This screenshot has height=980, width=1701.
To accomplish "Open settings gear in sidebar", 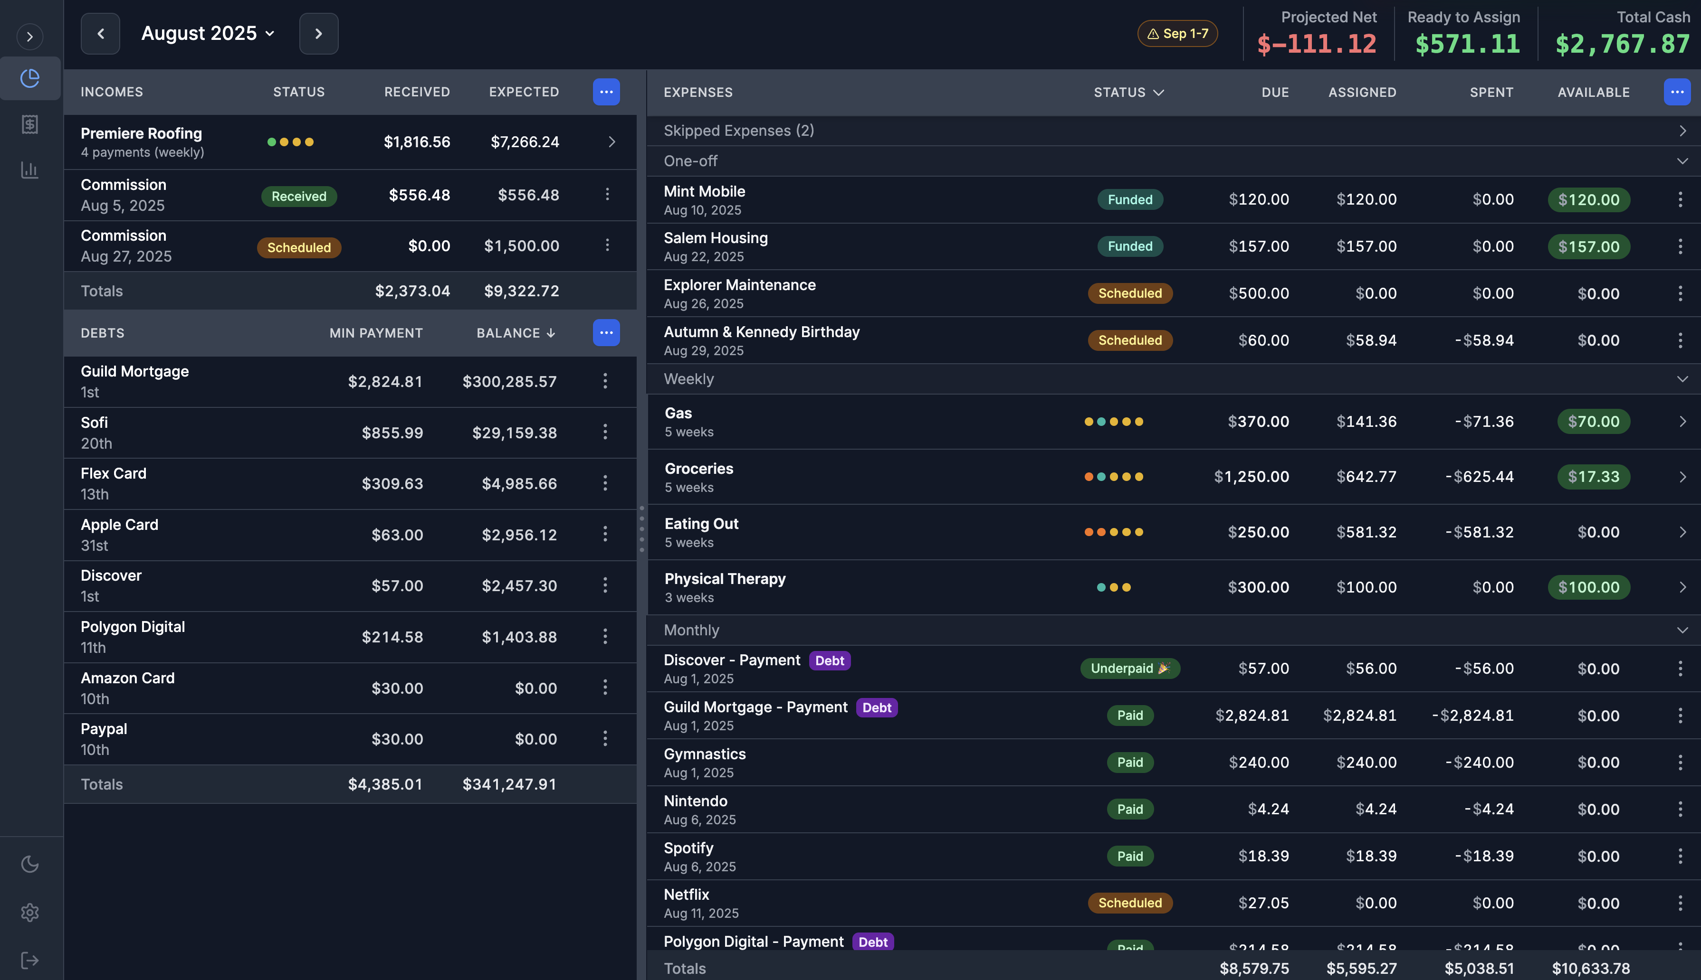I will pos(29,912).
